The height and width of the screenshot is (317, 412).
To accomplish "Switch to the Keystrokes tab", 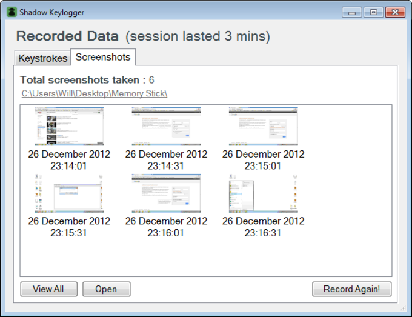I will click(x=42, y=58).
